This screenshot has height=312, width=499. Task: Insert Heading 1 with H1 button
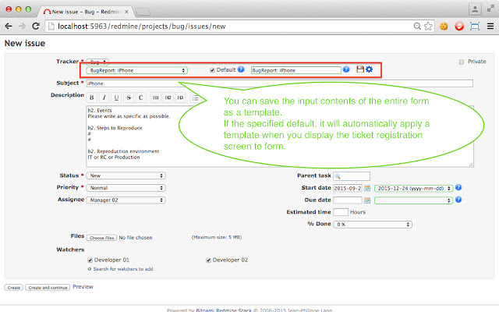tap(156, 97)
